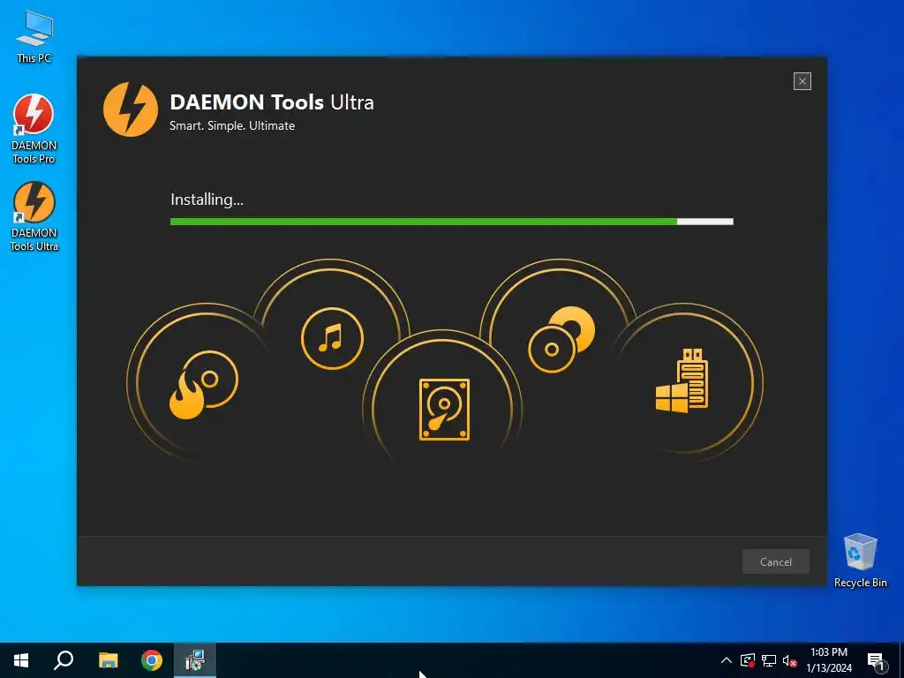This screenshot has height=678, width=904.
Task: Click the disc burning flame icon
Action: 204,385
